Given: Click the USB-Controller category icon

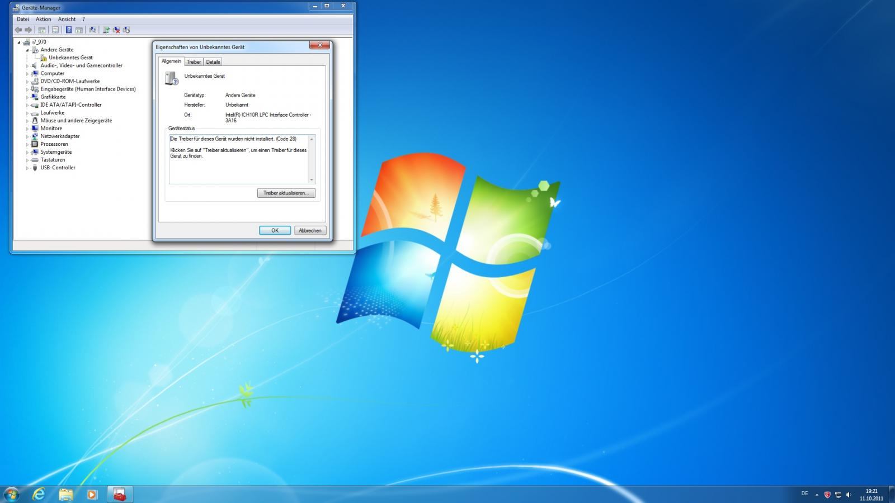Looking at the screenshot, I should click(x=35, y=167).
